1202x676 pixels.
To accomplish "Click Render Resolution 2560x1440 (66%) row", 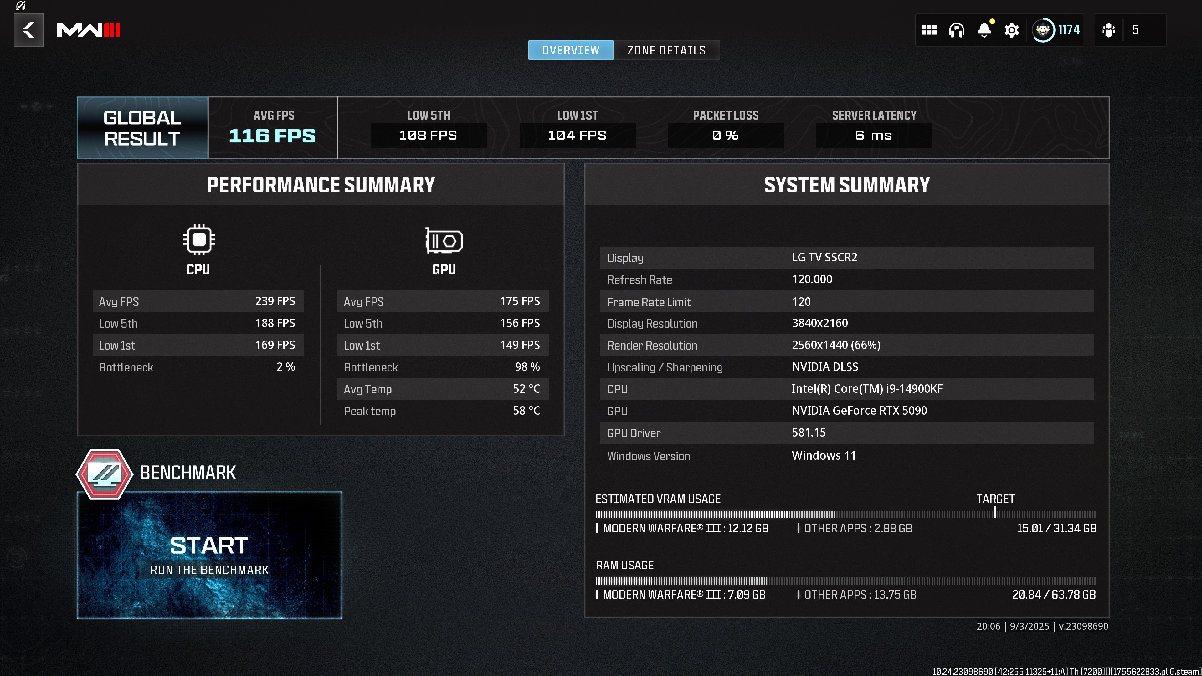I will (846, 345).
